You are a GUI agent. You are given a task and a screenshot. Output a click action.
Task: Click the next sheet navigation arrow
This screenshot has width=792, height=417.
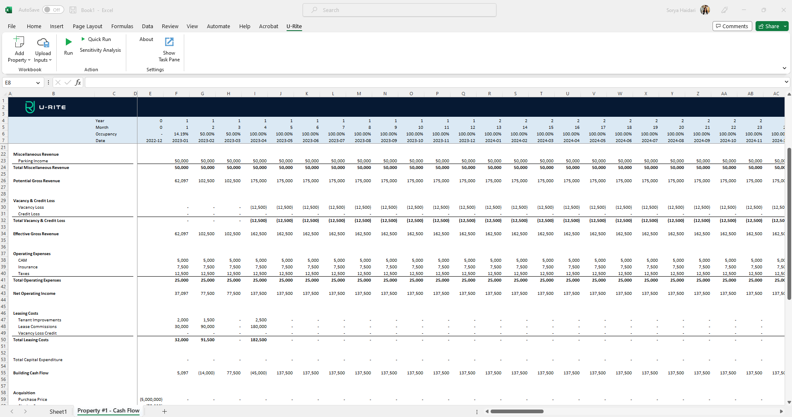(25, 411)
